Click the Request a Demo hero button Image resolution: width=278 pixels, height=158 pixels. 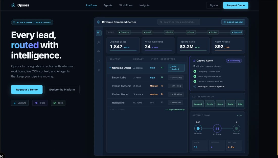pyautogui.click(x=27, y=89)
